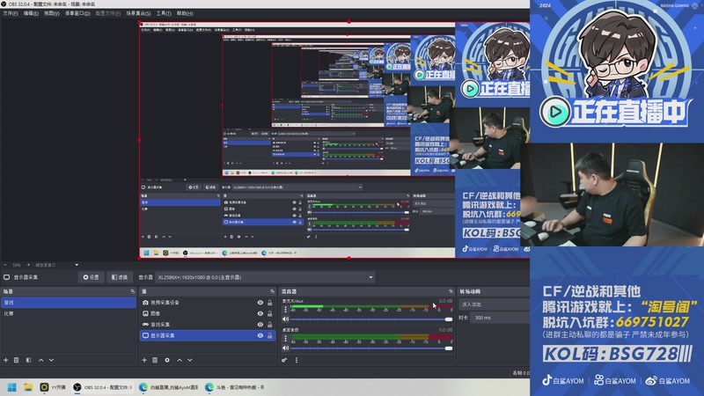Move source down with the down arrow
The width and height of the screenshot is (704, 396).
[x=190, y=360]
